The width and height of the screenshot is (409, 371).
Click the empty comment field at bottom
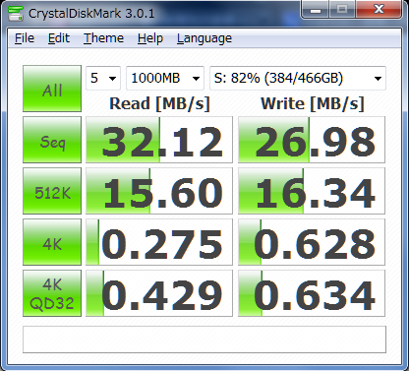204,340
